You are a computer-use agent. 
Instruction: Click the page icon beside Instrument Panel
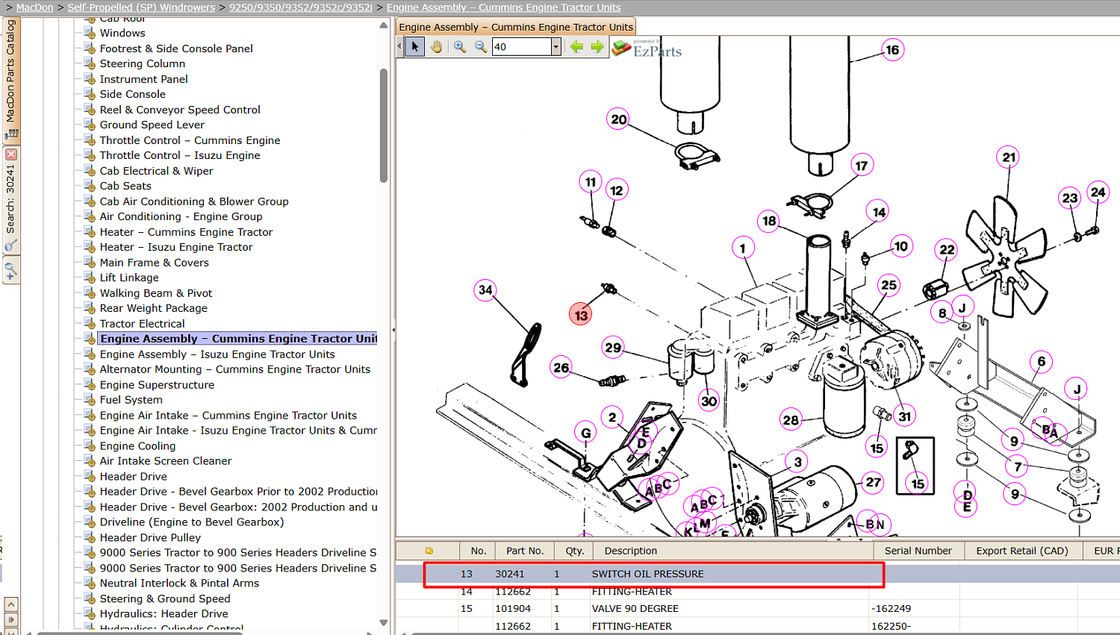point(90,79)
